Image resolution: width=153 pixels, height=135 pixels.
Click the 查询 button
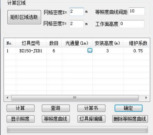[x=56, y=108]
